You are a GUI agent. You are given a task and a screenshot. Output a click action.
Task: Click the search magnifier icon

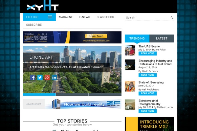(172, 18)
